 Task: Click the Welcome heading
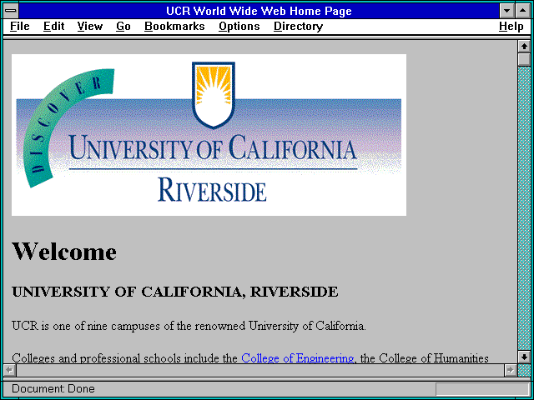tap(64, 252)
